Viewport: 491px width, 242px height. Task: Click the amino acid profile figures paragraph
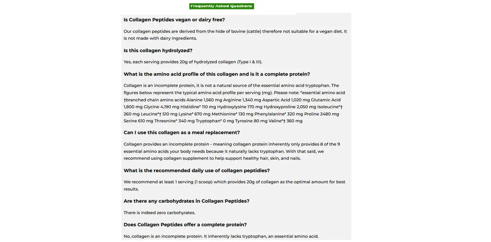[234, 103]
